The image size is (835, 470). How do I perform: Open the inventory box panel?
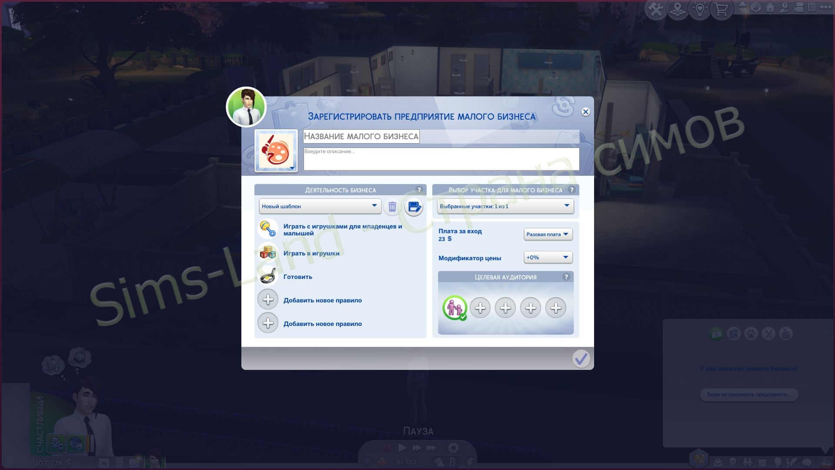click(762, 463)
